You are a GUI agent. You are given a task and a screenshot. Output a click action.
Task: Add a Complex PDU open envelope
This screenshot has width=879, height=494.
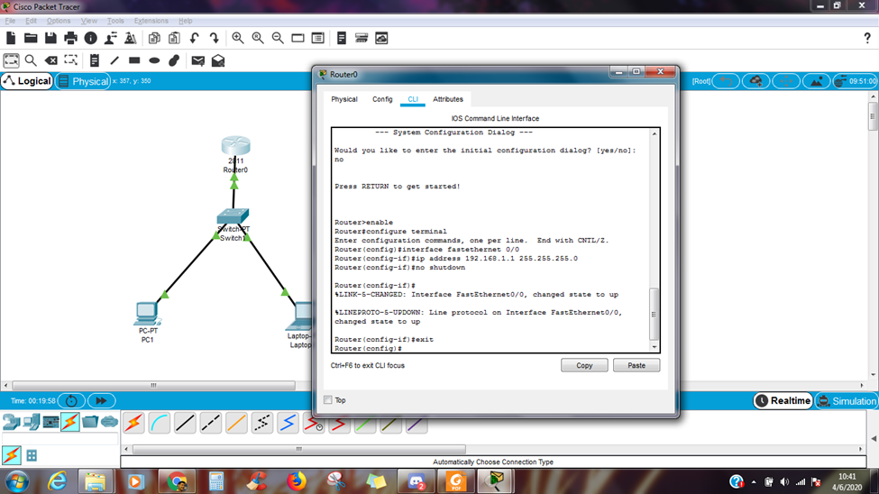coord(218,60)
